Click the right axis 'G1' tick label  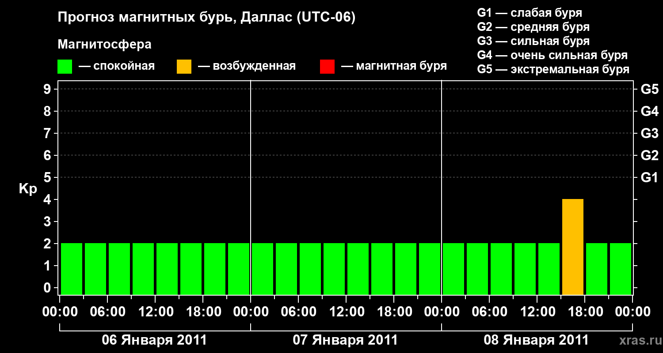click(649, 177)
